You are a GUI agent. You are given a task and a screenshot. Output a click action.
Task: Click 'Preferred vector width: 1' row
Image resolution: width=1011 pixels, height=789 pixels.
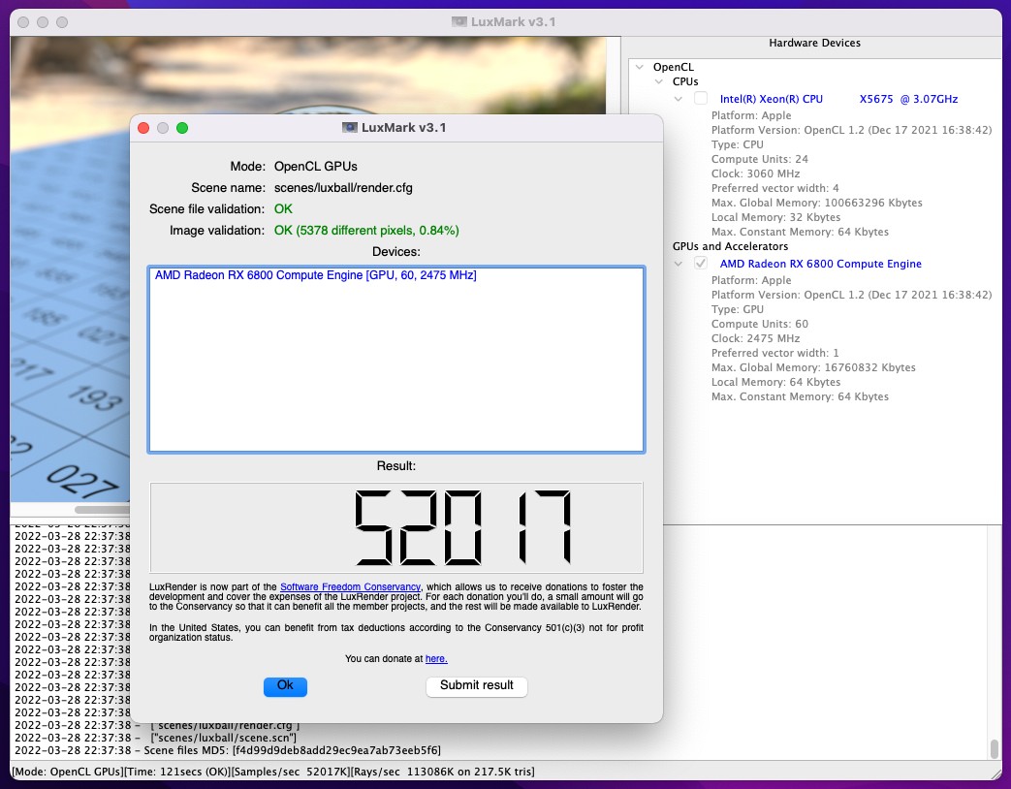[774, 353]
